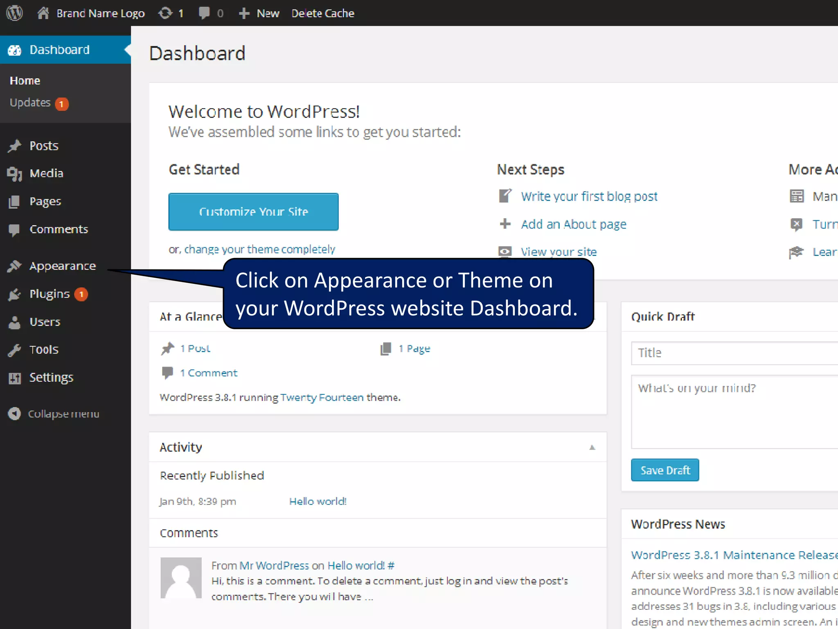Screen dimensions: 838x629
Task: Click the What's on your mind text area
Action: tap(734, 412)
